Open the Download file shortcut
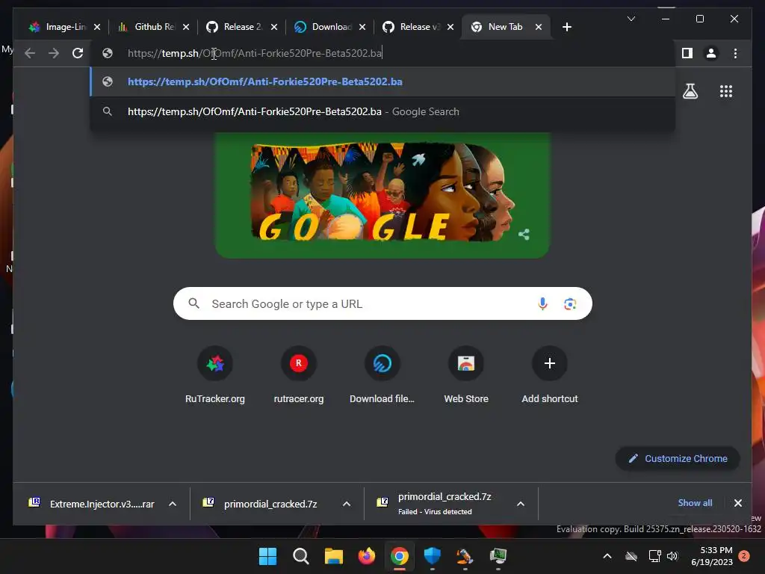Image resolution: width=765 pixels, height=574 pixels. [382, 375]
